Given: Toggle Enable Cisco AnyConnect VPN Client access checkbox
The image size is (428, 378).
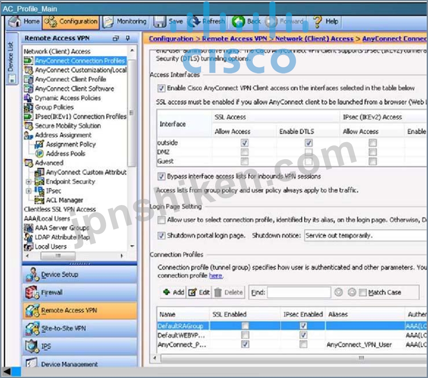Looking at the screenshot, I should coord(161,88).
